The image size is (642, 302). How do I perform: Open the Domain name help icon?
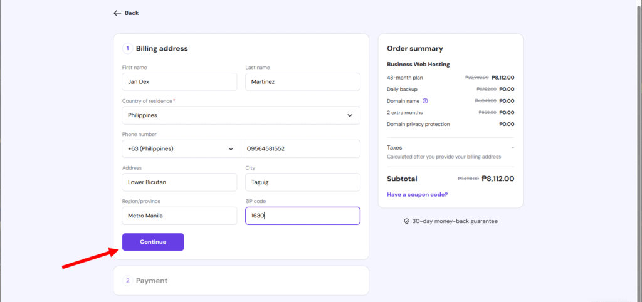coord(425,101)
